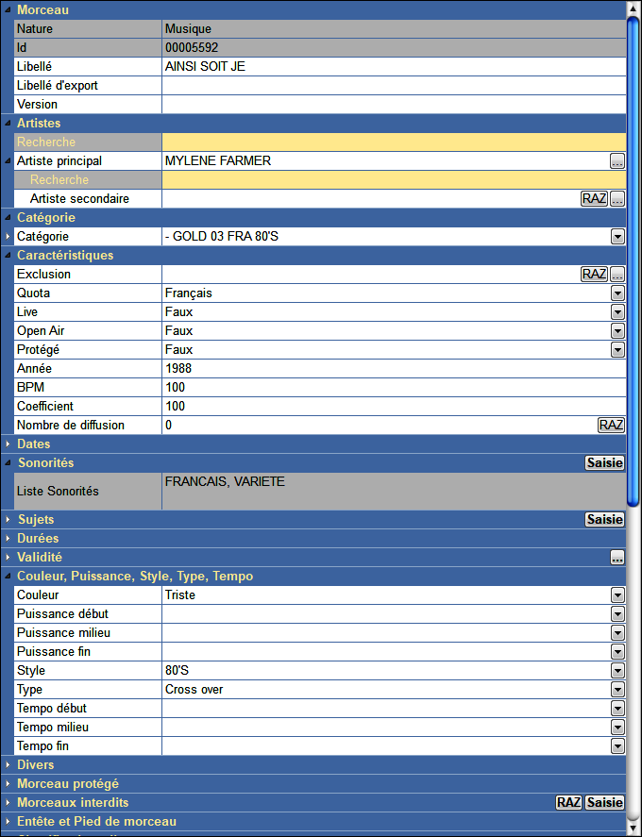
Task: Open the Exclusion ellipsis browse button
Action: pyautogui.click(x=617, y=275)
